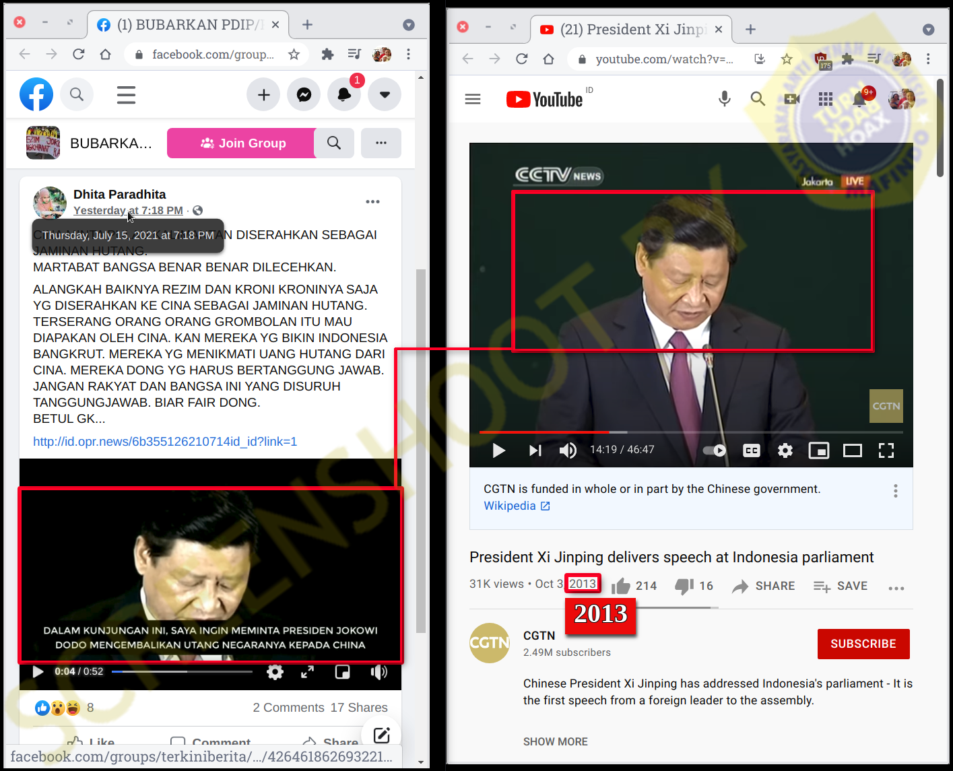Expand description with SHOW MORE
953x771 pixels.
[x=555, y=741]
